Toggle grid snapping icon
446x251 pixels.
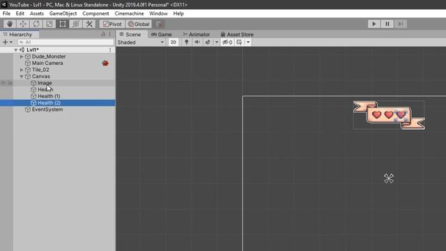pos(159,24)
